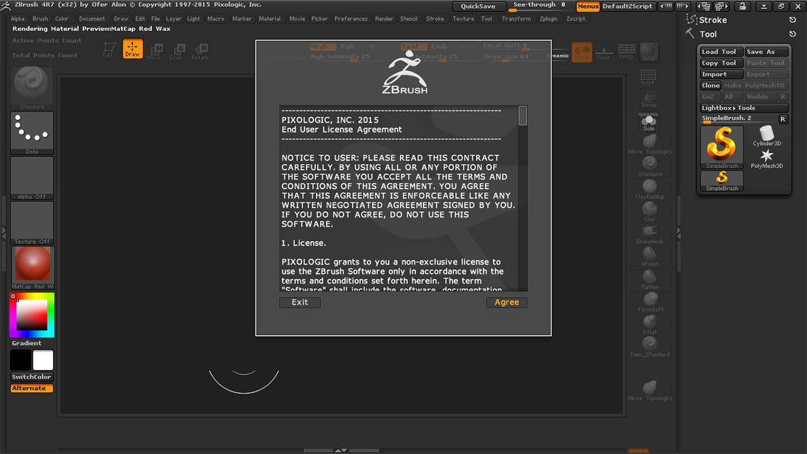Click the DefaultZScript button
This screenshot has height=454, width=807.
tap(628, 6)
